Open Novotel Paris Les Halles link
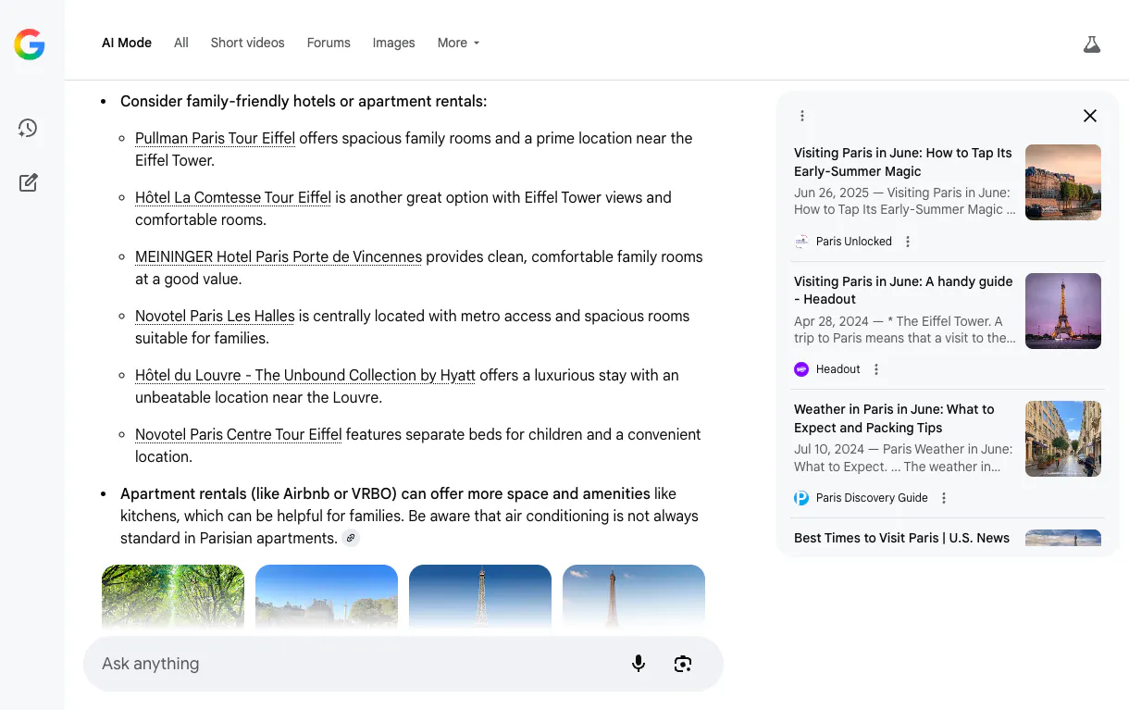 215,316
